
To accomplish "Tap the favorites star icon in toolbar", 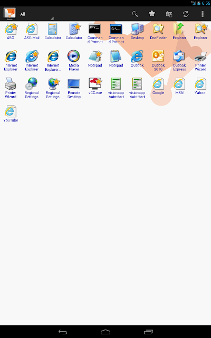I will point(152,14).
